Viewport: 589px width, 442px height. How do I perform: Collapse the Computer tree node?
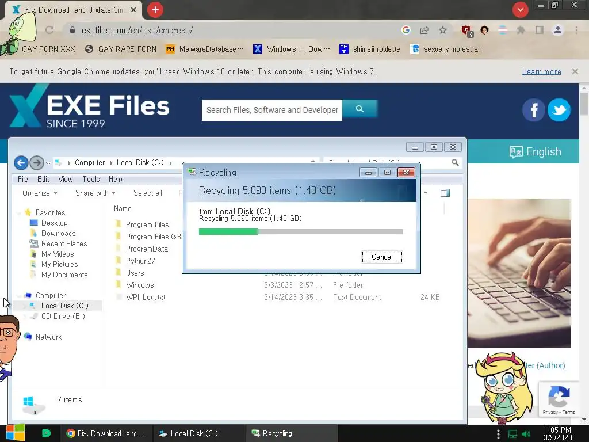coord(19,296)
